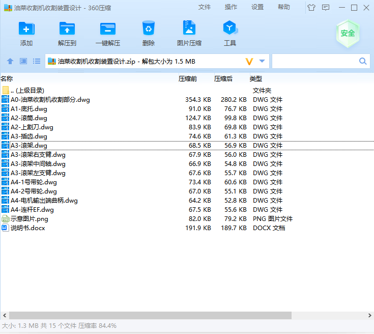
Task: Click the 189.7 KB compressed size cell
Action: 234,228
